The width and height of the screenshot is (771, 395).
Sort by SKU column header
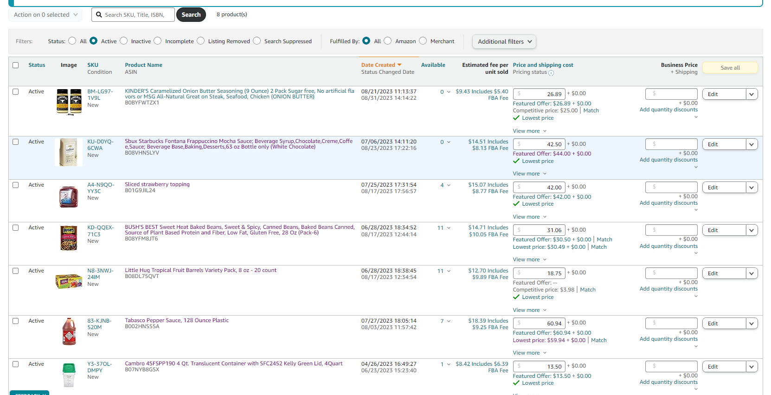(x=93, y=65)
